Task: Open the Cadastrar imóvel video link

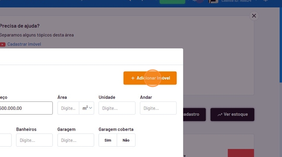Action: pos(24,44)
